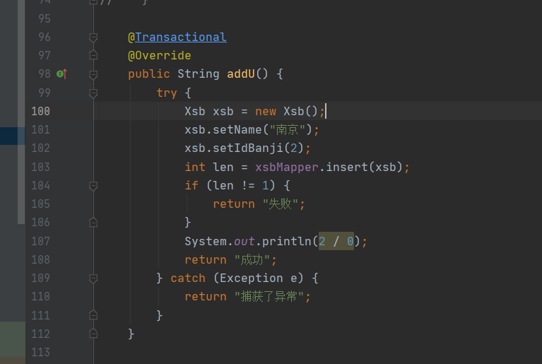Click line number 107 in the gutter
The height and width of the screenshot is (364, 542).
coord(40,241)
